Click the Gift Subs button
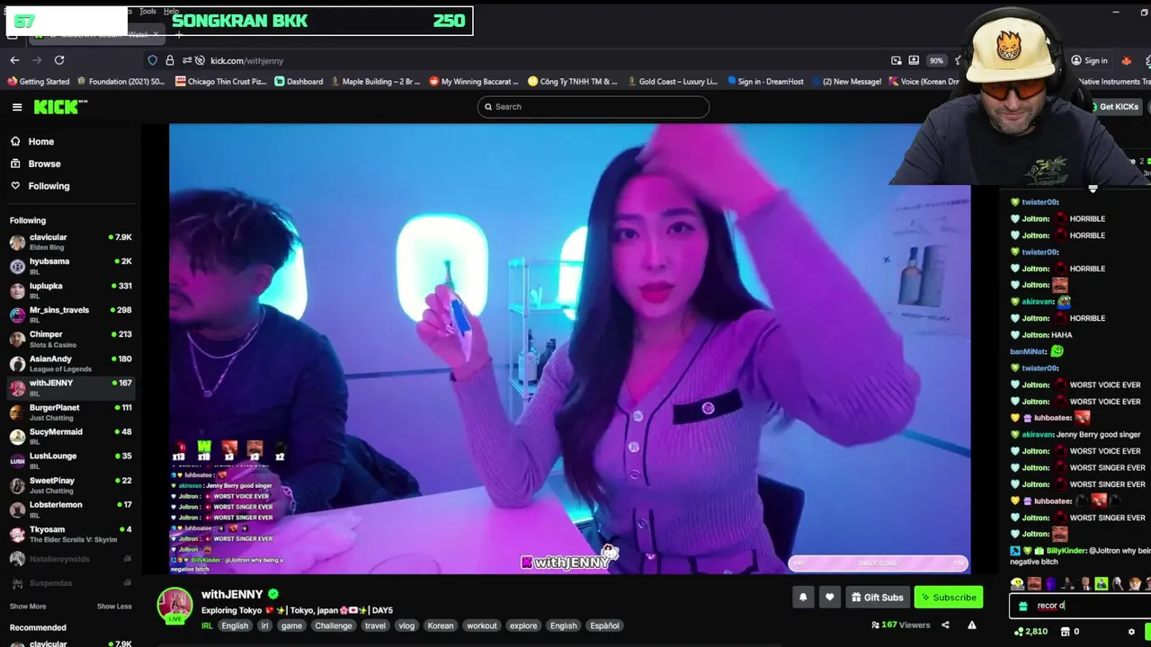 click(876, 598)
